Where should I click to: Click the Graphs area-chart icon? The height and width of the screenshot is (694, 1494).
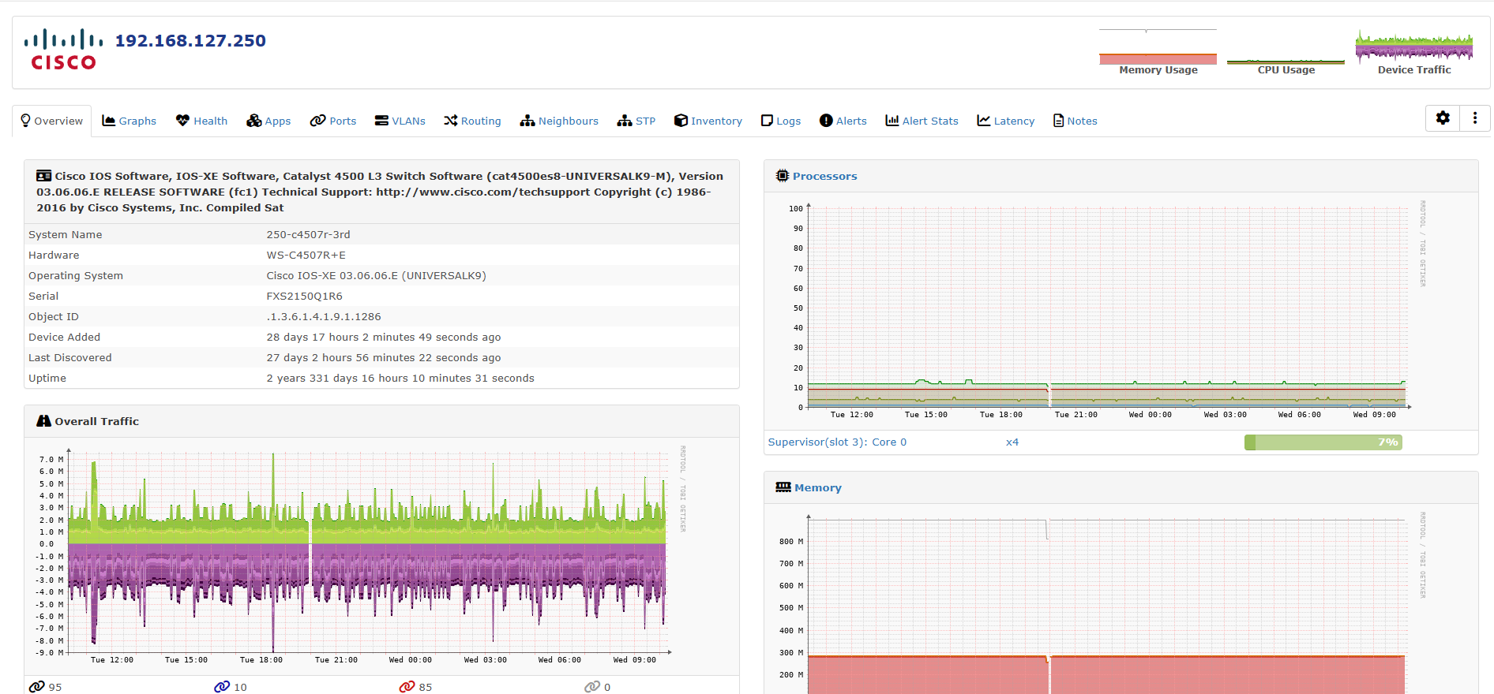pos(109,121)
